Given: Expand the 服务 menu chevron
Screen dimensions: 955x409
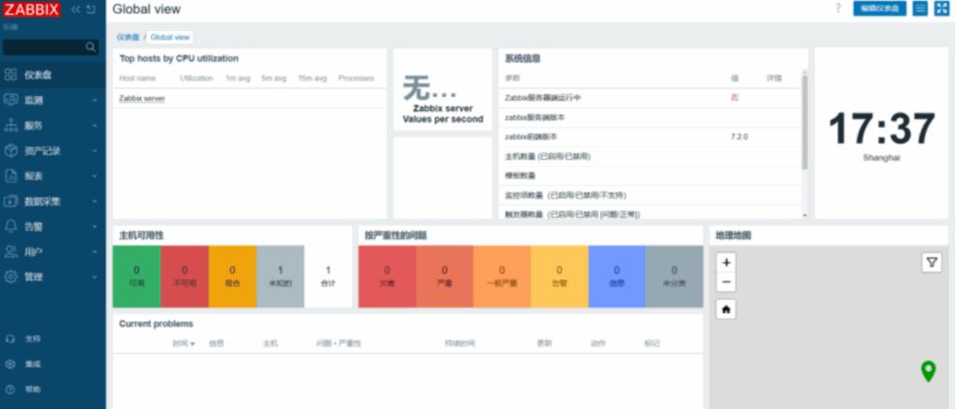Looking at the screenshot, I should [x=94, y=126].
